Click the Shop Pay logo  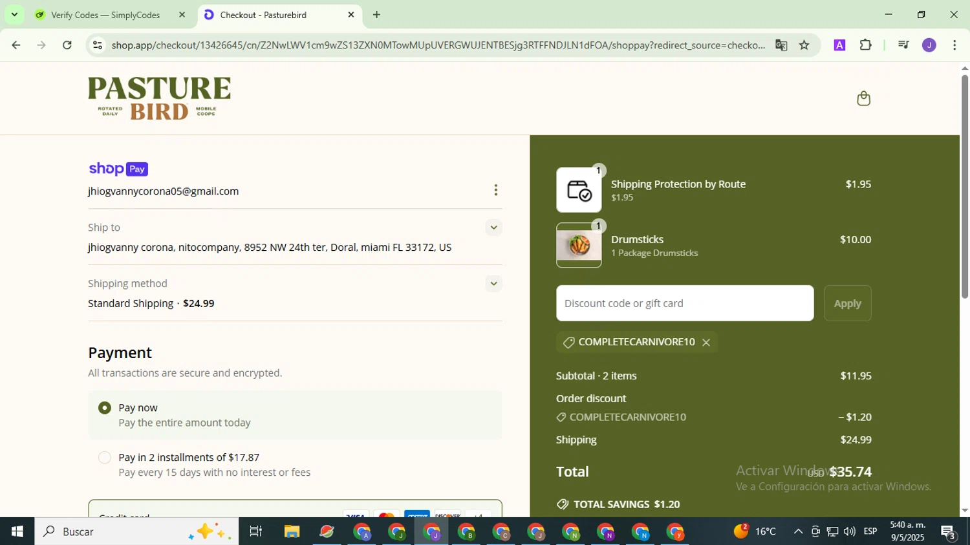[x=118, y=169]
